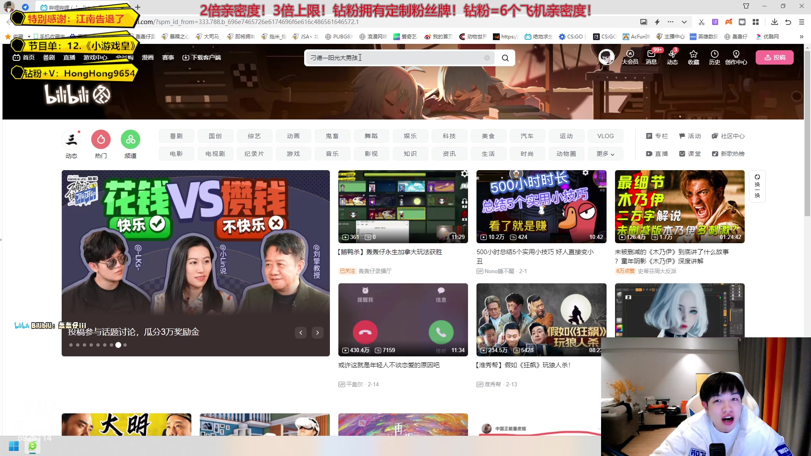Click the user avatar in header

(x=607, y=57)
